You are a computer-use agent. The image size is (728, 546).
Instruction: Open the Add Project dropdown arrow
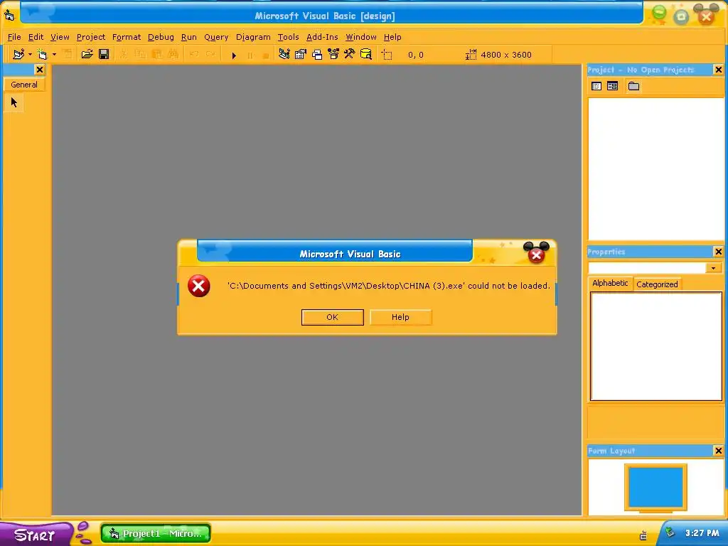30,54
